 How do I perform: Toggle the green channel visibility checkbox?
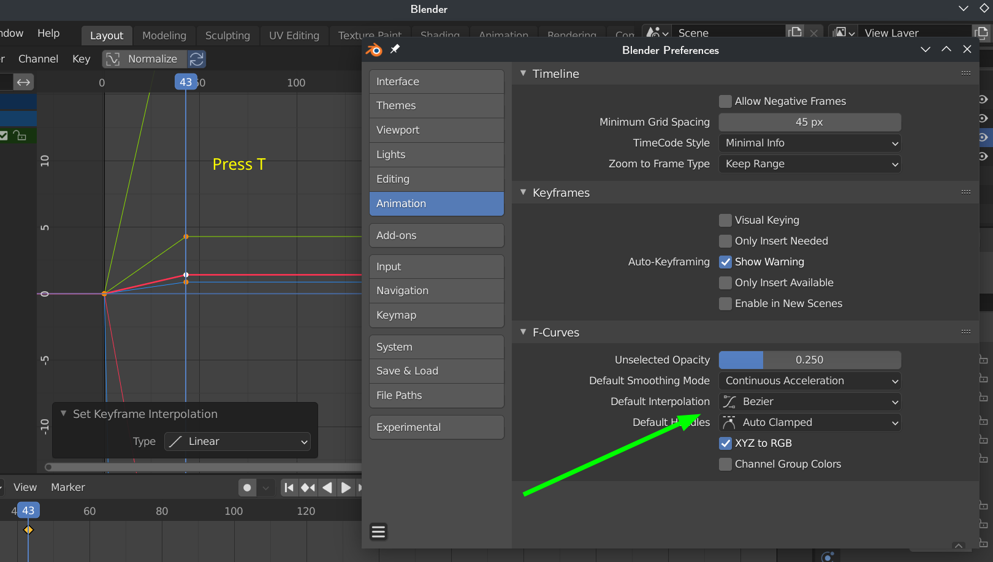coord(4,135)
